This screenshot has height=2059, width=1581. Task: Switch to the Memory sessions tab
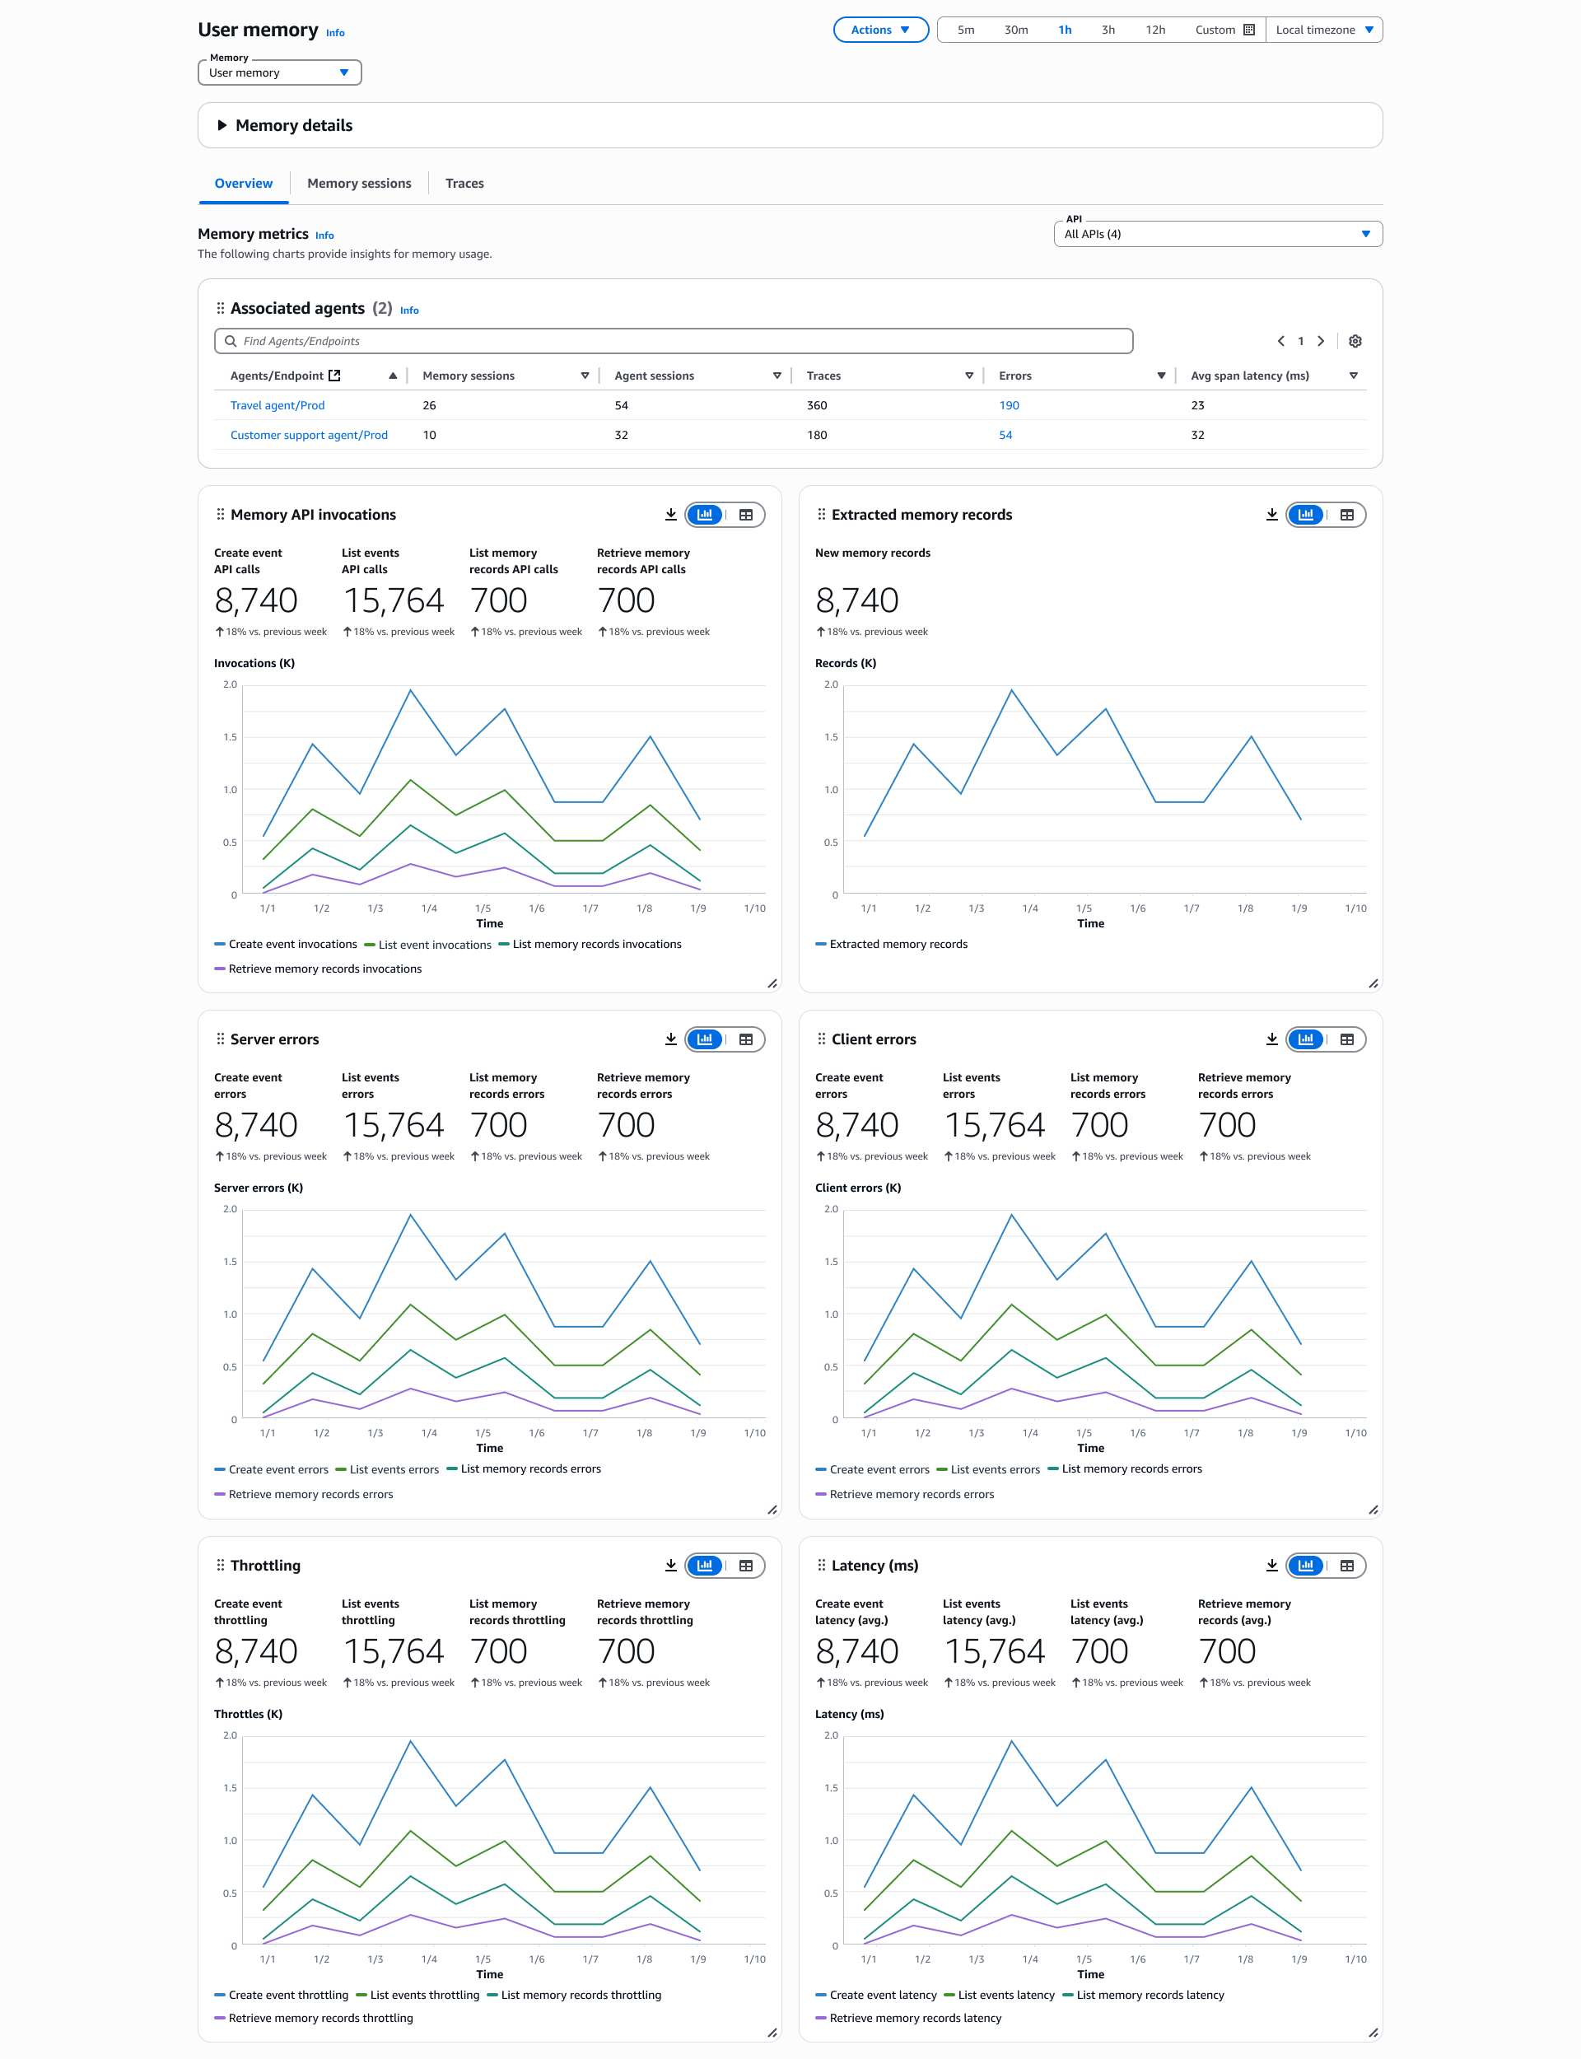(358, 184)
